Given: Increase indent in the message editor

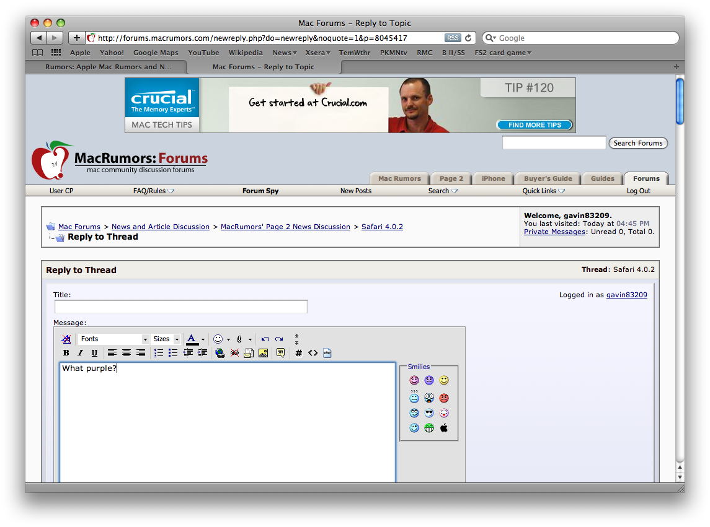Looking at the screenshot, I should (x=202, y=353).
